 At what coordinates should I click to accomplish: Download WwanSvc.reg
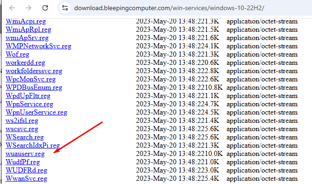pos(26,178)
